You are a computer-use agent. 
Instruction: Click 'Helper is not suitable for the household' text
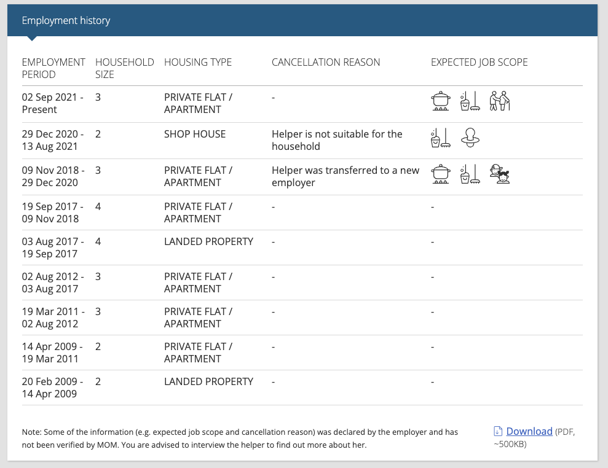click(337, 140)
